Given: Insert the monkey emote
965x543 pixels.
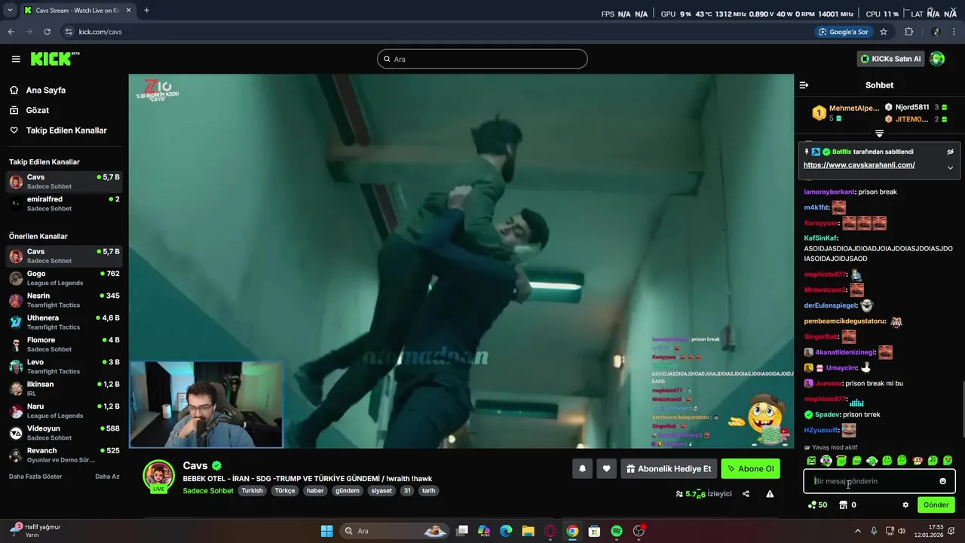Looking at the screenshot, I should pyautogui.click(x=918, y=460).
